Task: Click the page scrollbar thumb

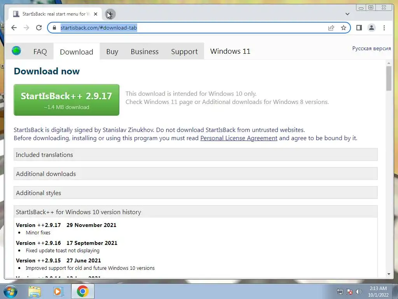Action: pos(389,78)
